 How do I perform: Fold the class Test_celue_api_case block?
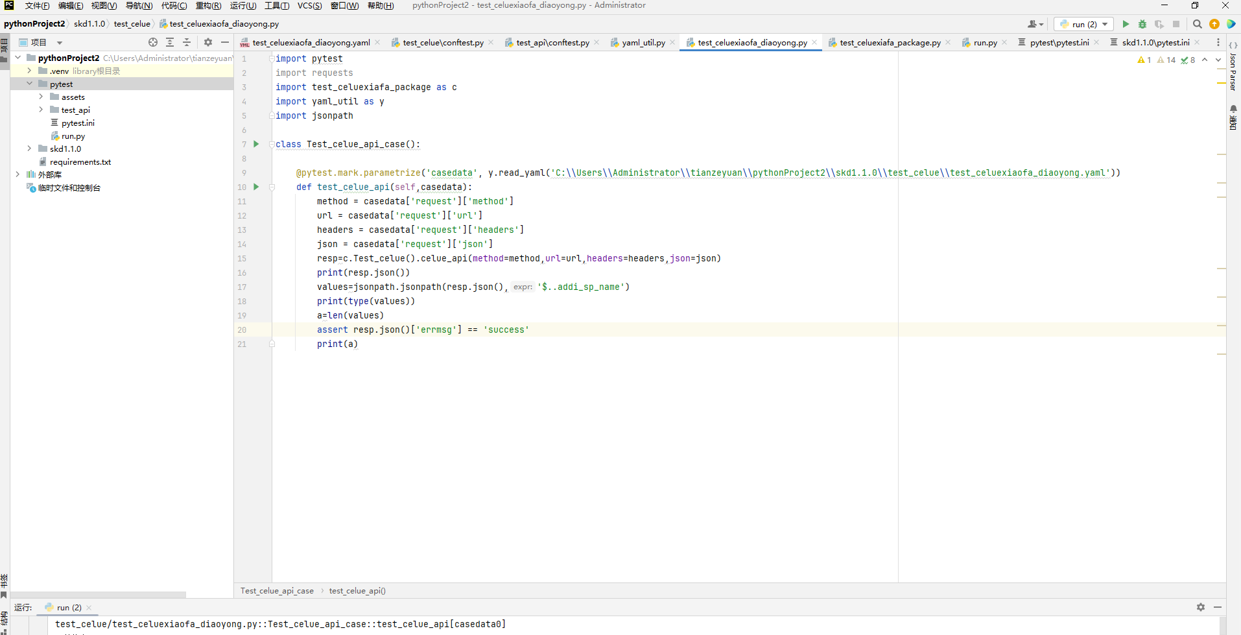272,144
